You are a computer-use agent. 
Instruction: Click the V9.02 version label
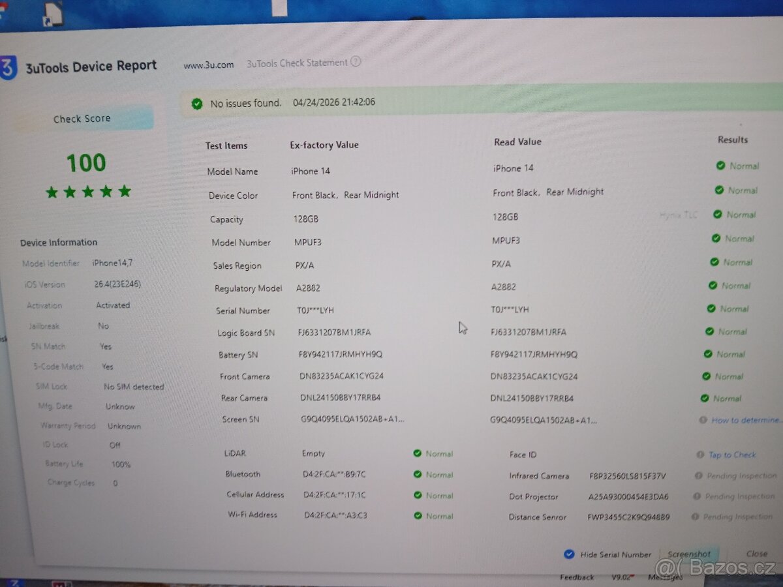622,577
